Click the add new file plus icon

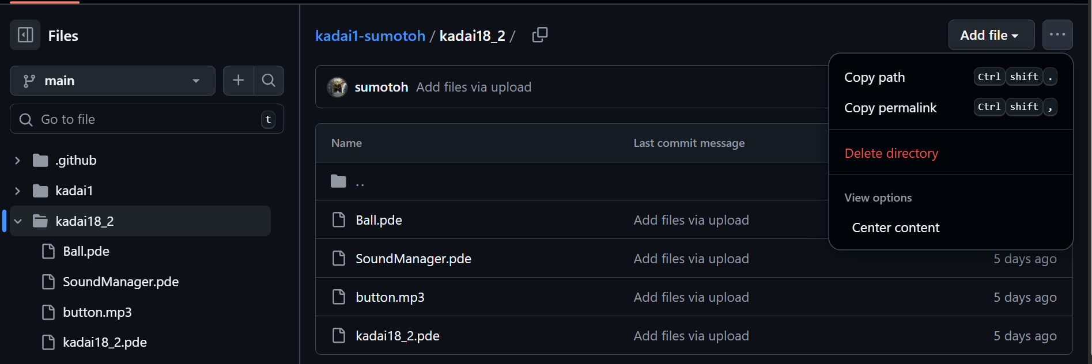point(238,81)
